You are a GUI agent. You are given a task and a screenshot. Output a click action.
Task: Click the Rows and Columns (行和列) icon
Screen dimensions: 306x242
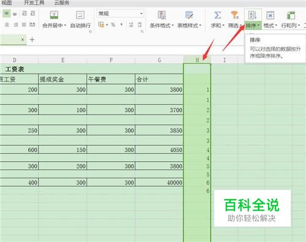[291, 15]
